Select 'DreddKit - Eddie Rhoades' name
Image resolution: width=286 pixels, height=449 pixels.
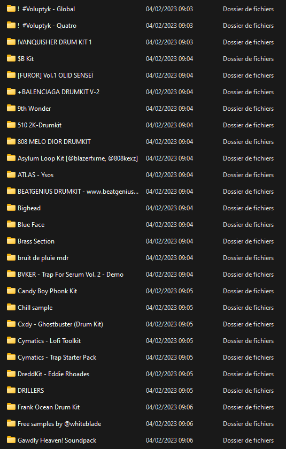[53, 374]
